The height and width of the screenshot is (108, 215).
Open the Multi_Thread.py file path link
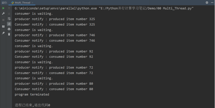pyautogui.click(x=146, y=8)
